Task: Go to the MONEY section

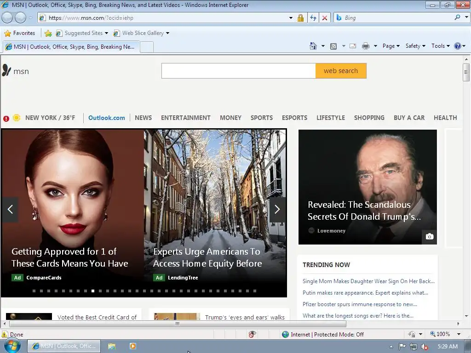Action: [231, 118]
